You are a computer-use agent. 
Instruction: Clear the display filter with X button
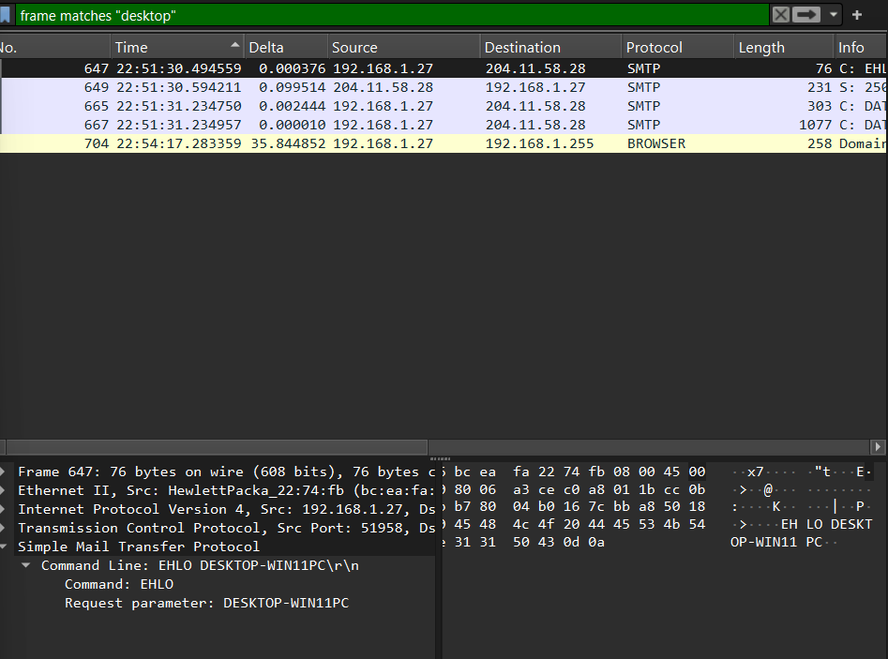[x=780, y=15]
